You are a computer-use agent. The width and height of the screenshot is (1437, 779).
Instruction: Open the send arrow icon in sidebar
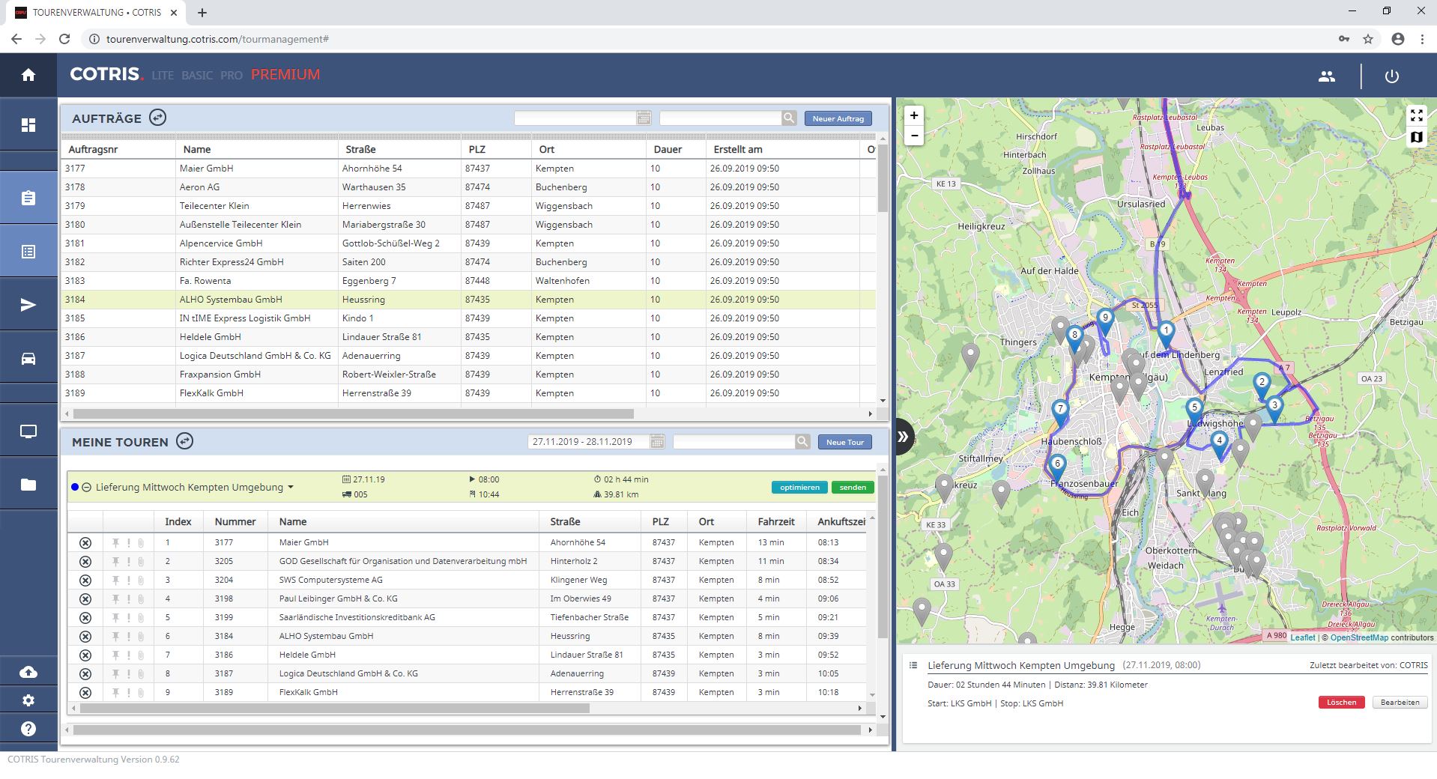click(x=28, y=304)
